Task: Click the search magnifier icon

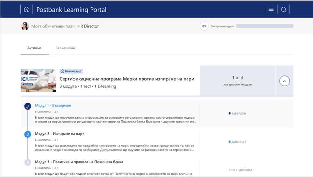Action: coord(283,9)
